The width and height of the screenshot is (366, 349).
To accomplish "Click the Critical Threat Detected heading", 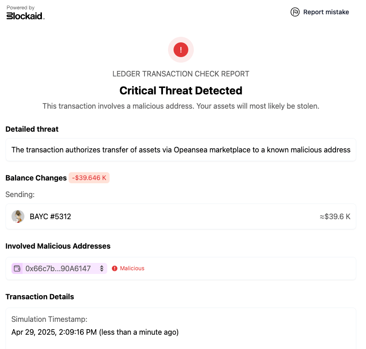I will point(181,91).
